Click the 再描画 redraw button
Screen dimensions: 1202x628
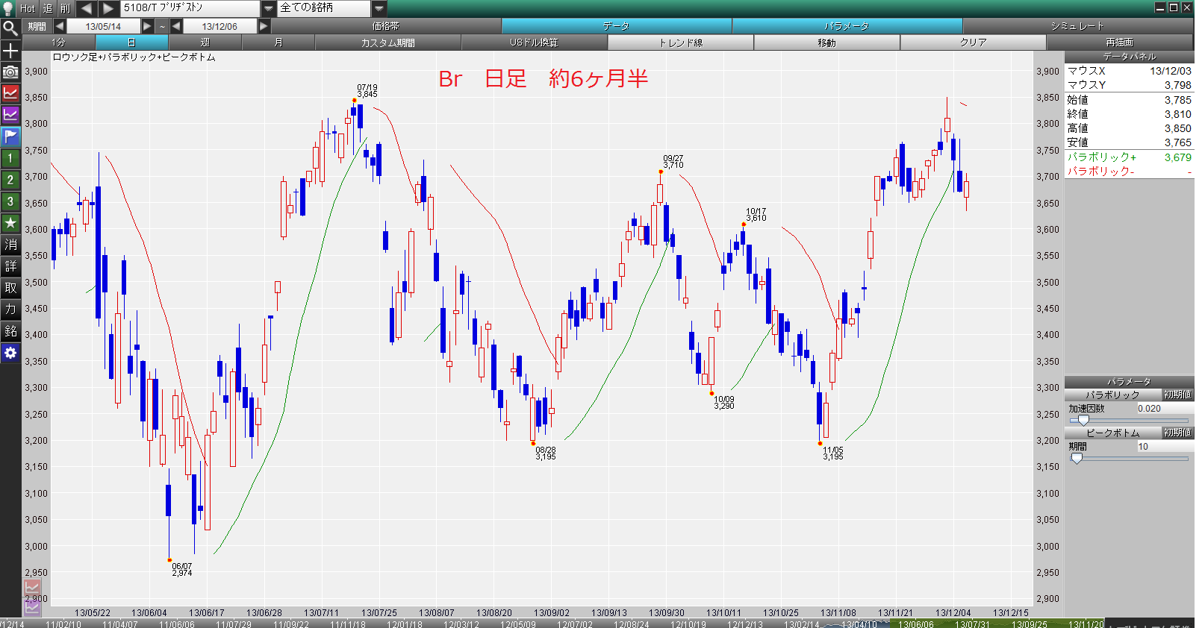1119,43
